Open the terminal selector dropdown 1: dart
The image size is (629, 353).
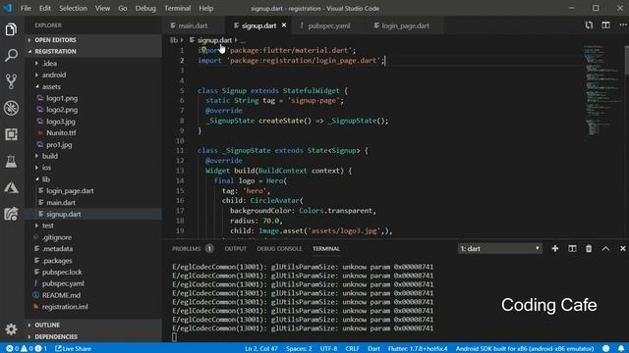(500, 248)
